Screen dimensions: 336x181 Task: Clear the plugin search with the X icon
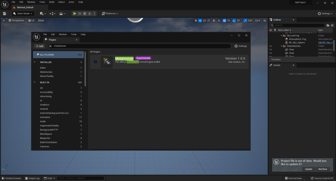(50, 46)
